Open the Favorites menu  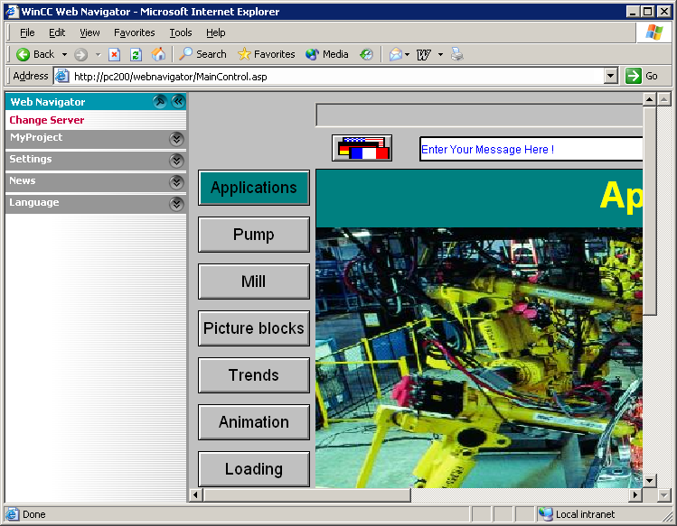(x=134, y=32)
